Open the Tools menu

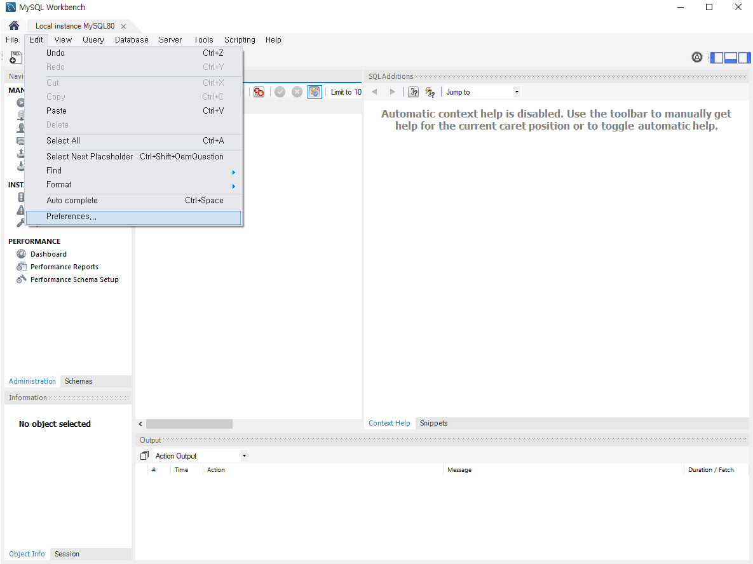click(x=203, y=40)
